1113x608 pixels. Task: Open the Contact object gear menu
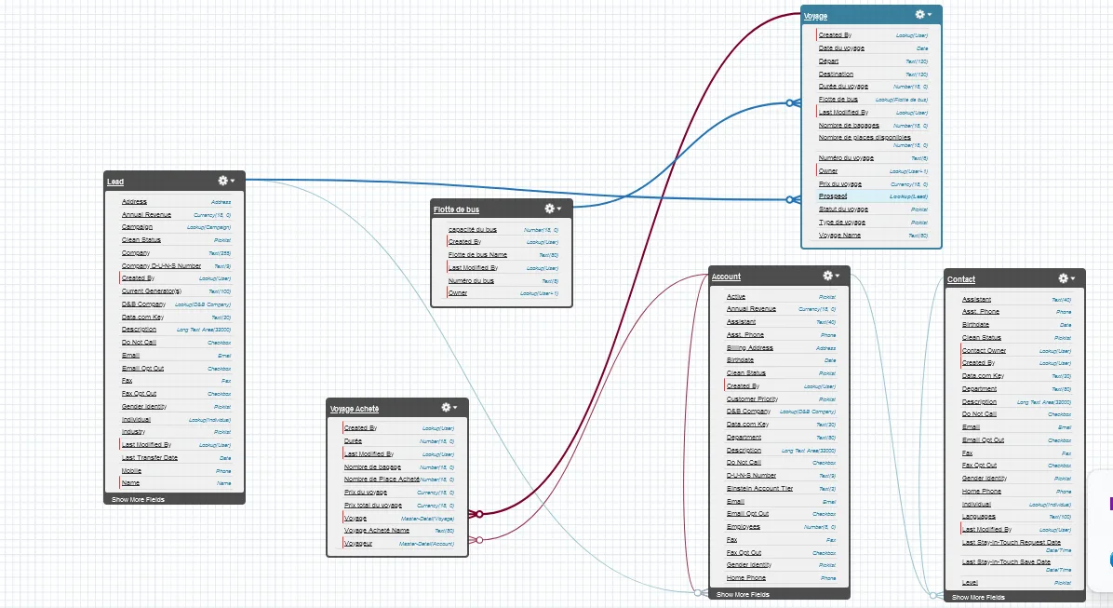pyautogui.click(x=1066, y=278)
